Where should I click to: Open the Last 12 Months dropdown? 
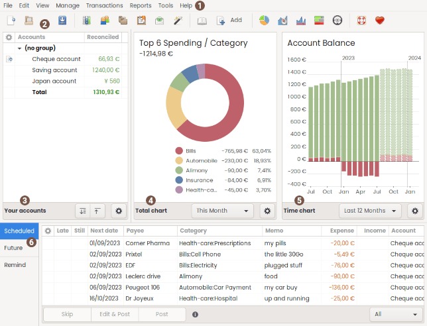(x=370, y=211)
